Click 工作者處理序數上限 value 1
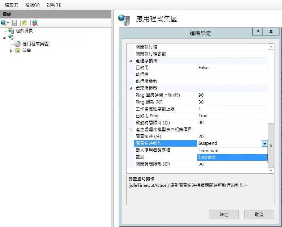This screenshot has height=227, width=282. pos(232,109)
